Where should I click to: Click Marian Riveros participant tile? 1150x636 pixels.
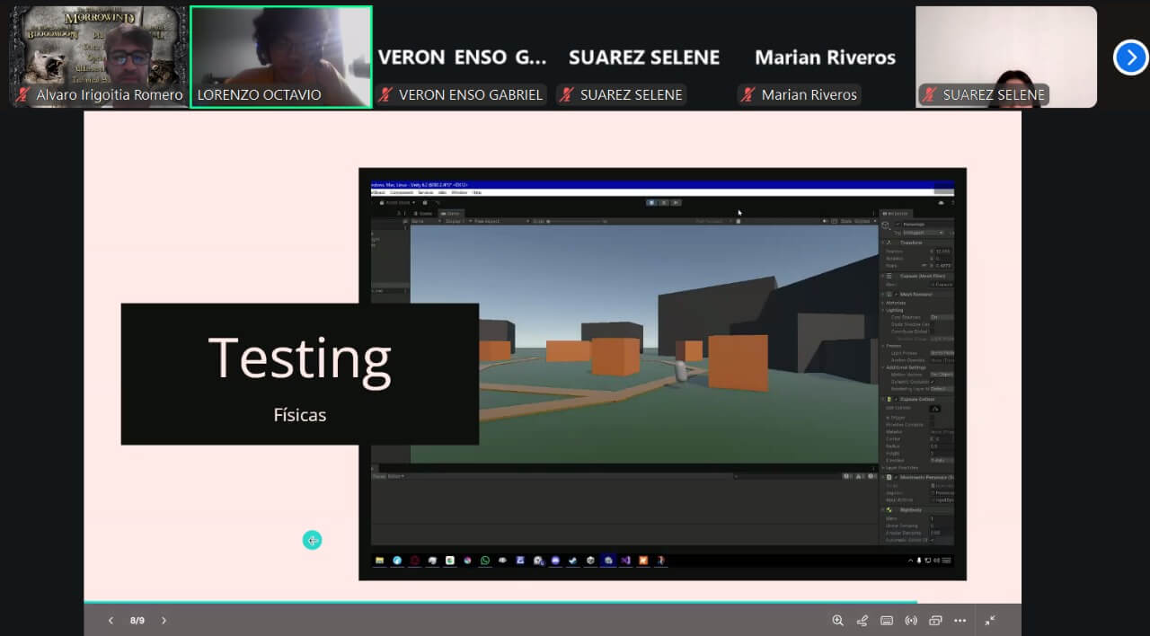coord(824,57)
